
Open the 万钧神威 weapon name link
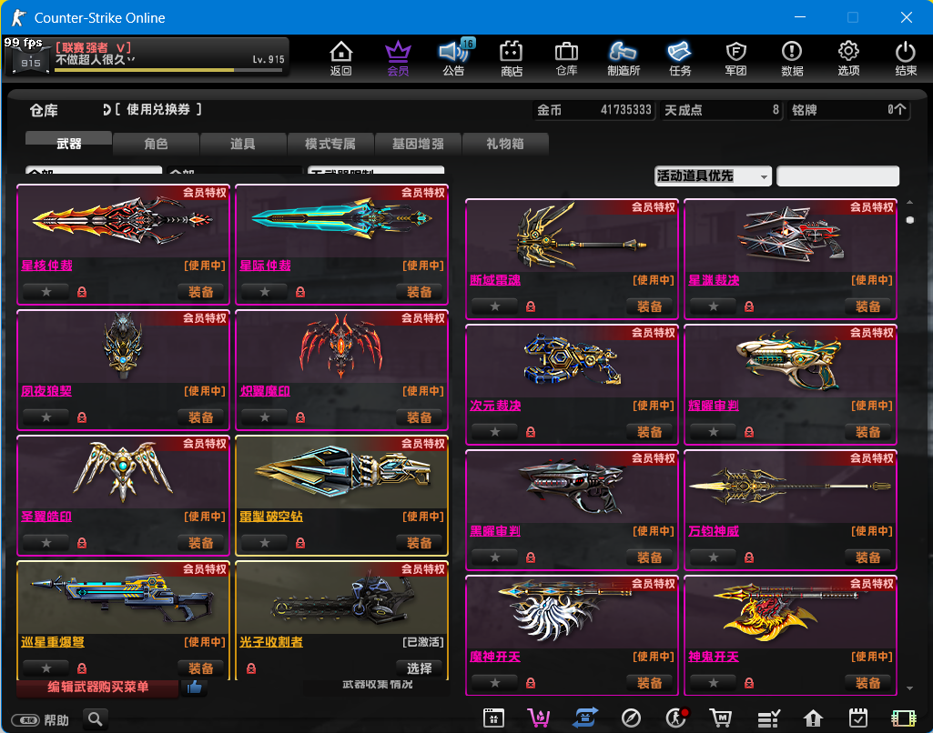click(714, 531)
